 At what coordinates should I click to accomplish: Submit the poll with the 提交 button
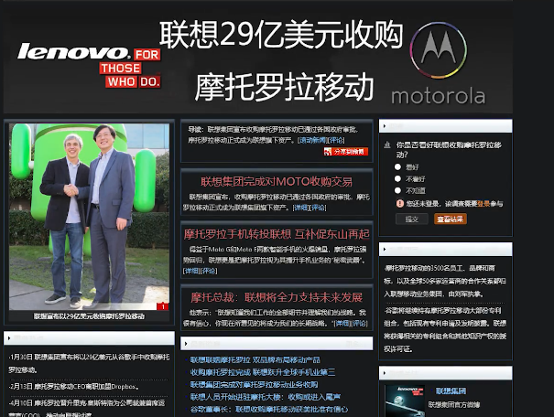click(412, 219)
